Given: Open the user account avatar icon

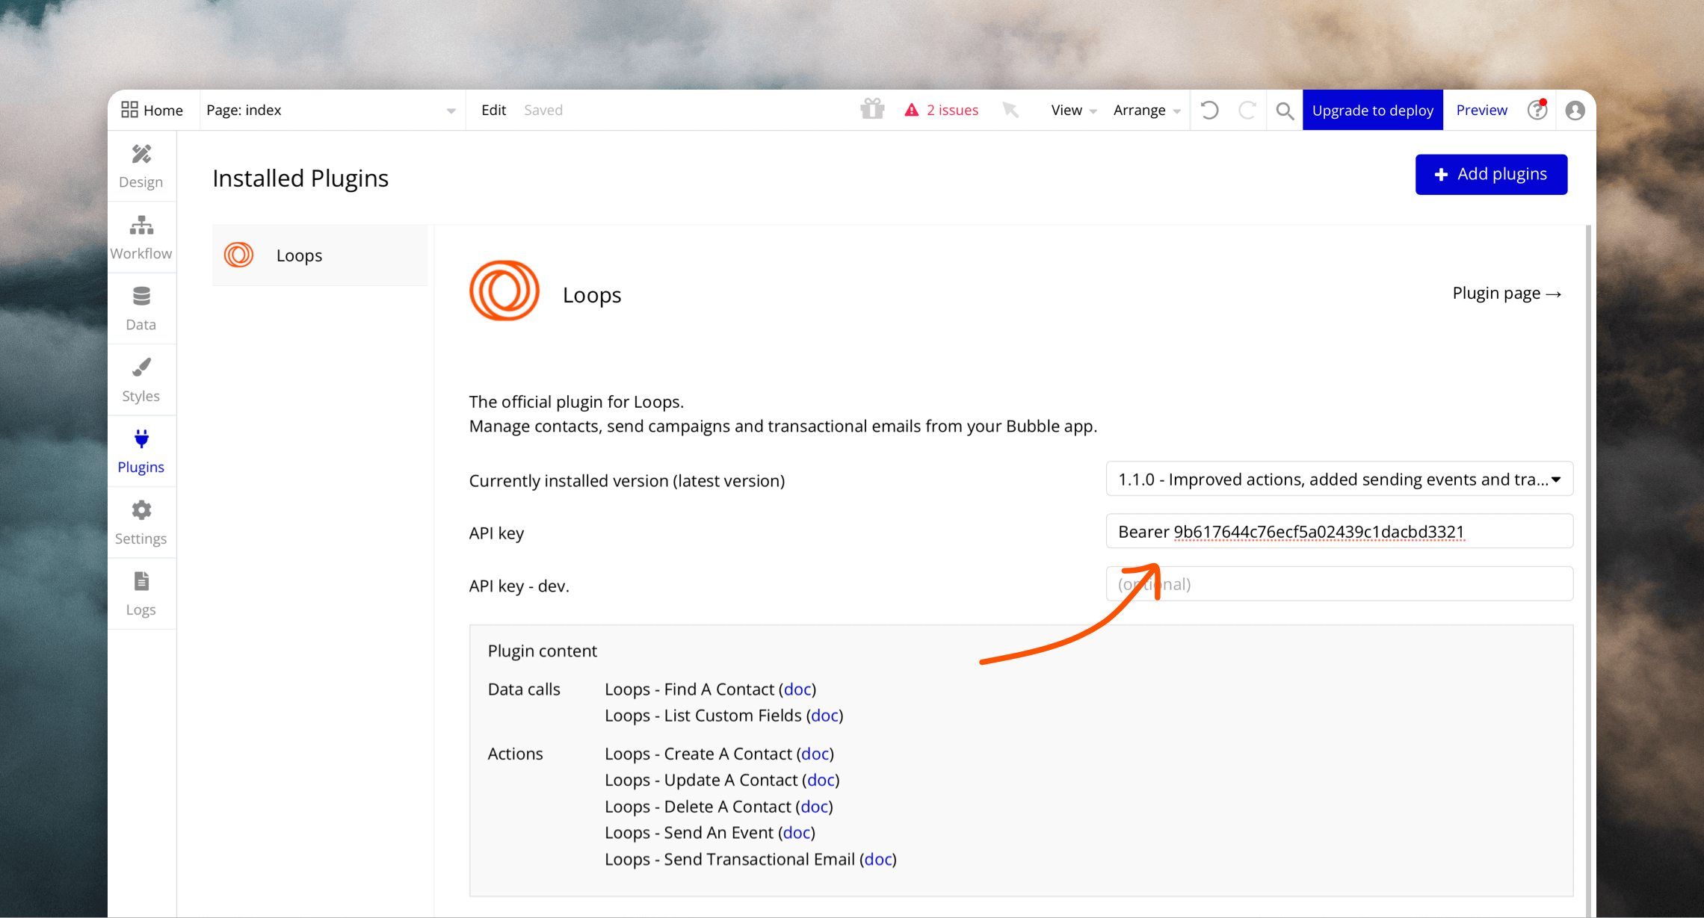Looking at the screenshot, I should (x=1575, y=111).
